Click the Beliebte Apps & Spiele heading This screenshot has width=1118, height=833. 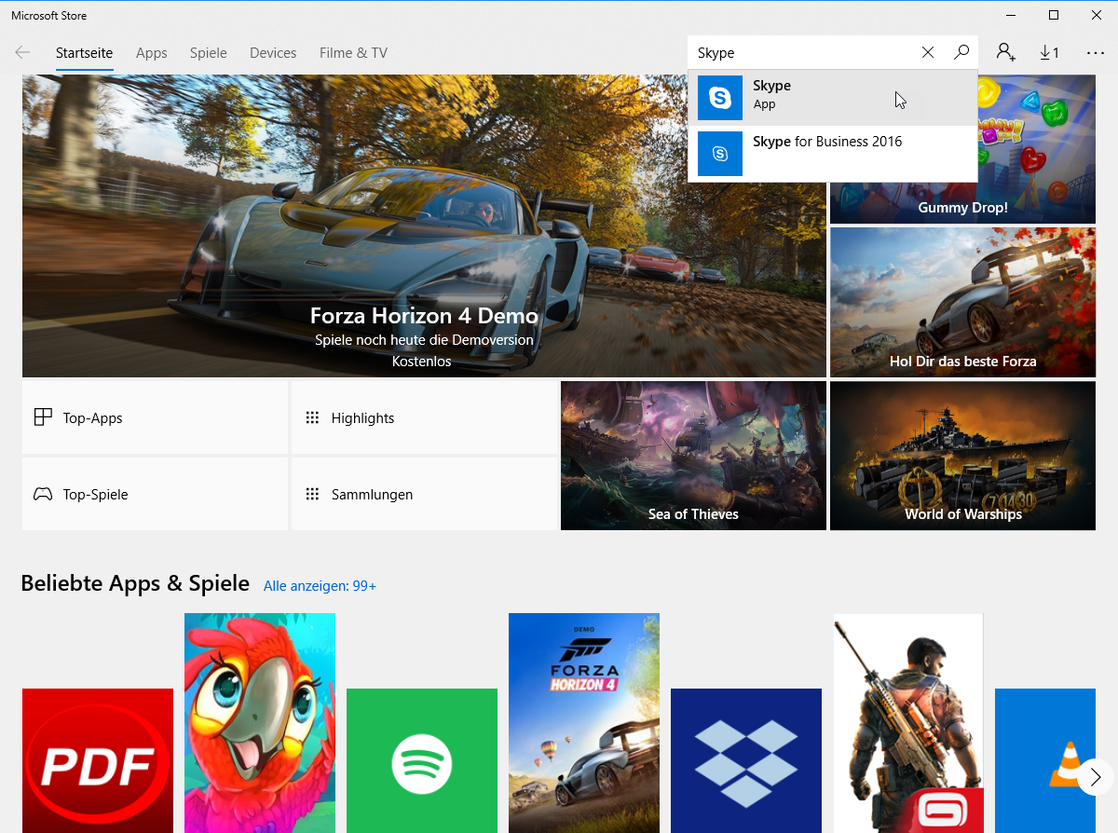[x=135, y=583]
